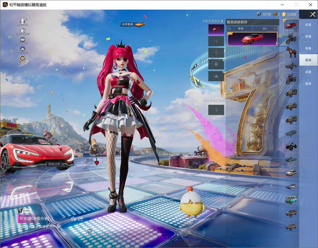This screenshot has height=248, width=318.
Task: Open the locked helmet-badge skin slot
Action: coord(216,64)
